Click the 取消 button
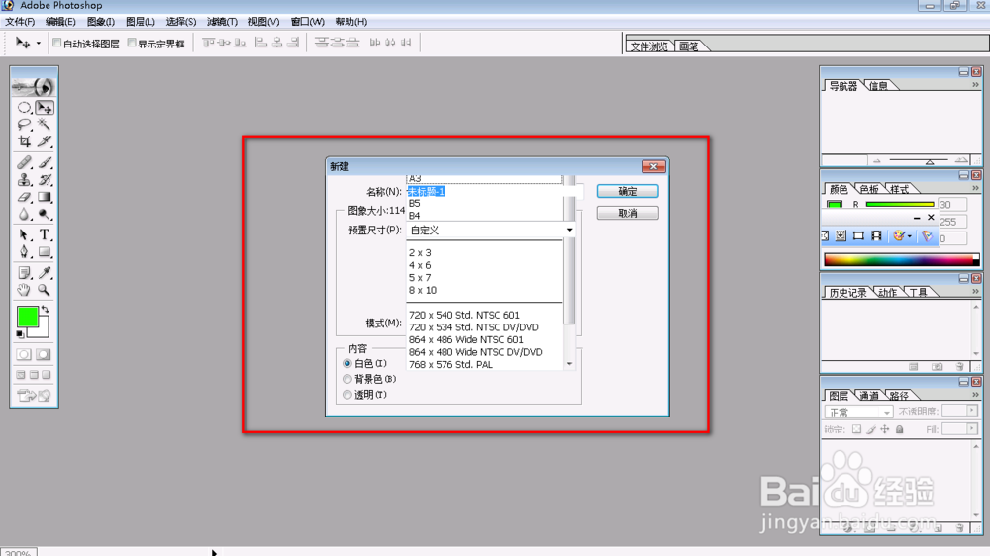This screenshot has height=556, width=990. pos(628,214)
